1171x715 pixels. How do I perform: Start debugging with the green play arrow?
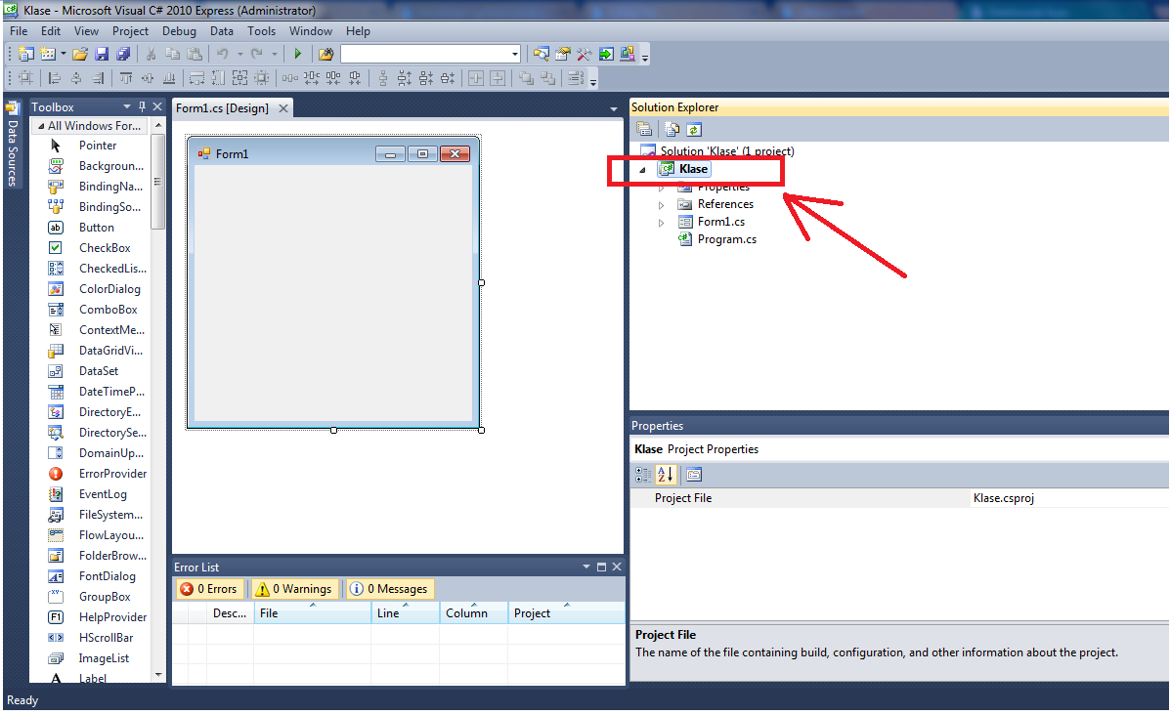(297, 54)
